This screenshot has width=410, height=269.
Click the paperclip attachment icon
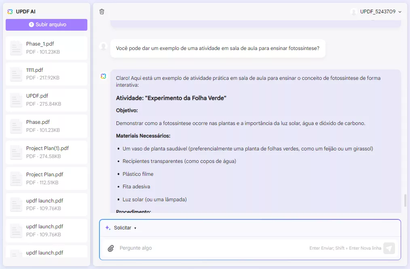tap(110, 248)
